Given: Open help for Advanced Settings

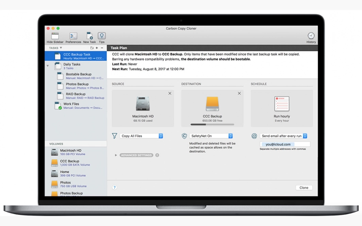Looking at the screenshot, I should click(x=157, y=155).
